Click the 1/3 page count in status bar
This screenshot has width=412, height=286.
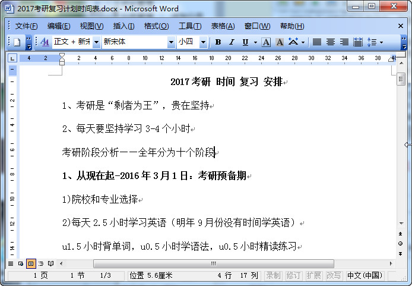pyautogui.click(x=105, y=275)
